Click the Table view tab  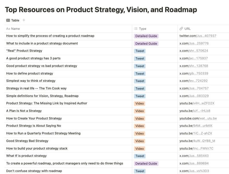tap(13, 20)
